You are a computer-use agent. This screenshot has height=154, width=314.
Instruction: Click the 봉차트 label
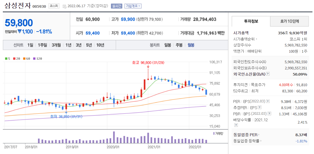[155, 45]
